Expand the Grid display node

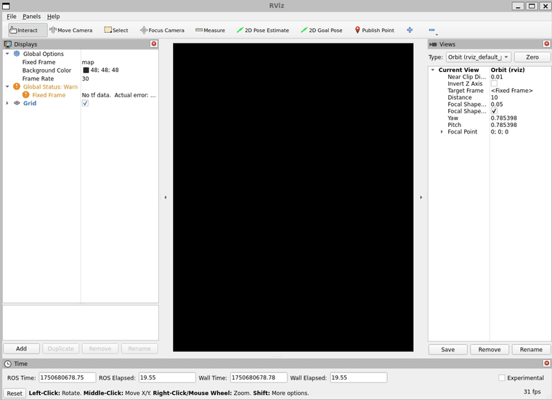(x=7, y=103)
